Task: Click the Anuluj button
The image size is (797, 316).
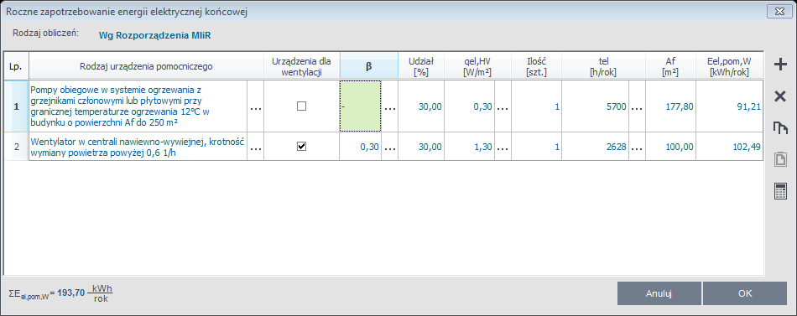Action: pos(659,293)
